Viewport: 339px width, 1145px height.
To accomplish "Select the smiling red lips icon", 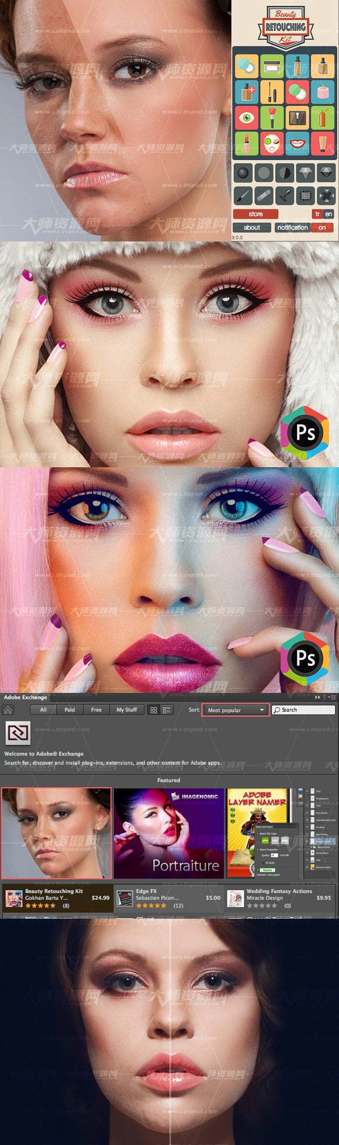I will [x=297, y=143].
